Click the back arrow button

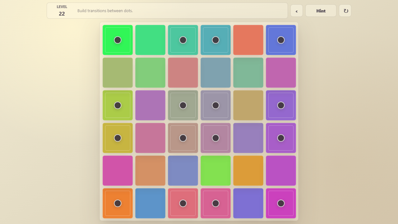pos(296,11)
